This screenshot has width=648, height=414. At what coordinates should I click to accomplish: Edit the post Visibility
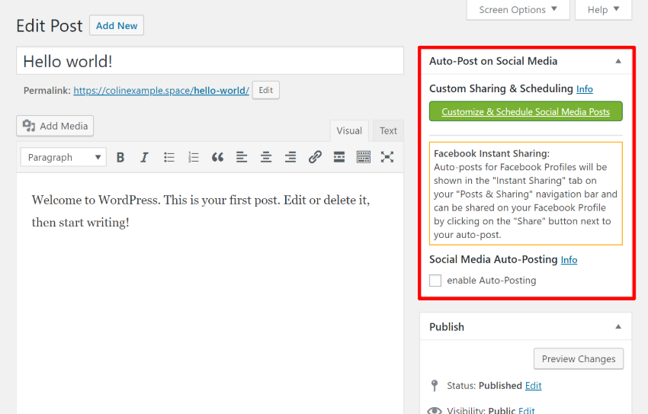tap(527, 410)
